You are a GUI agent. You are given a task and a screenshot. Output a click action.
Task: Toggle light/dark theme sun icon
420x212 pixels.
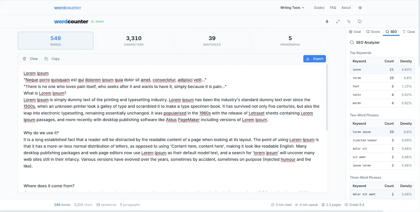[360, 8]
